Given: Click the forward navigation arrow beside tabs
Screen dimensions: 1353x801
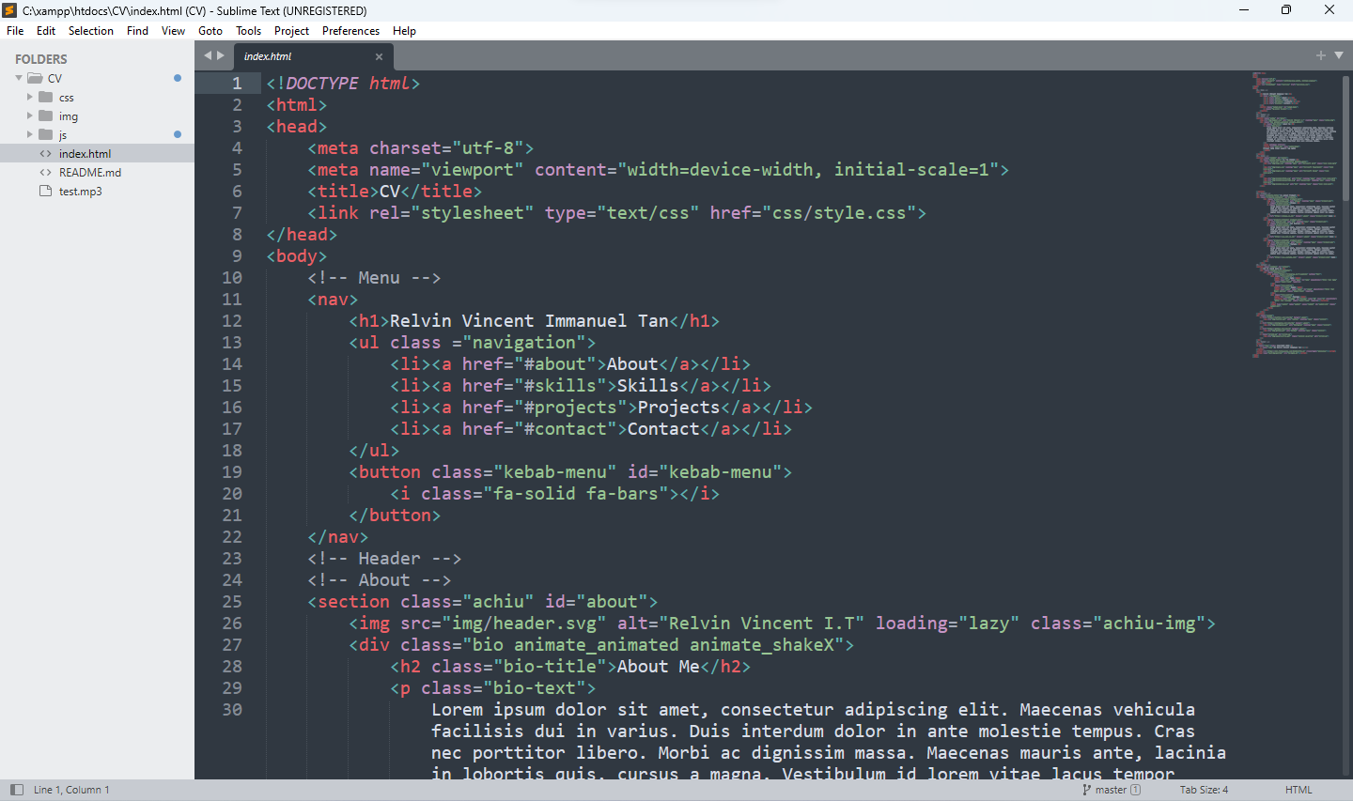Looking at the screenshot, I should tap(221, 55).
